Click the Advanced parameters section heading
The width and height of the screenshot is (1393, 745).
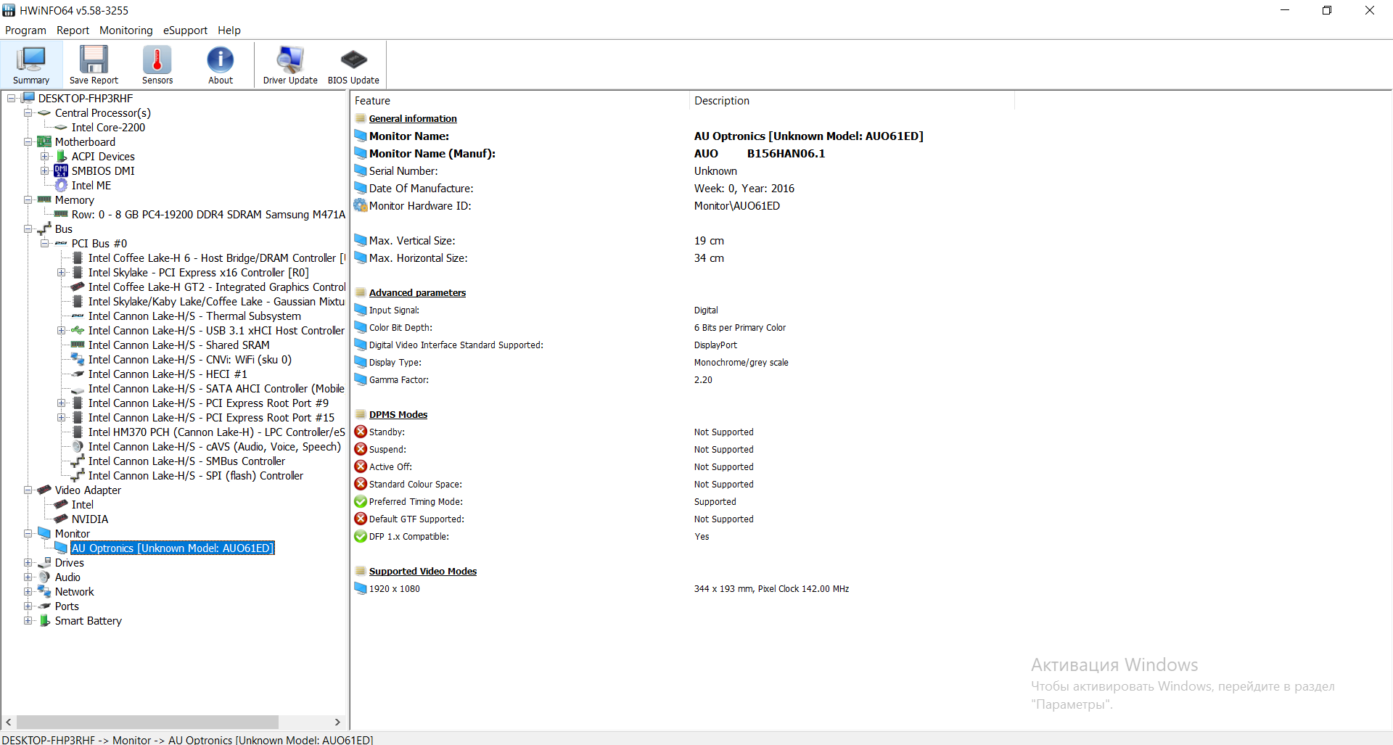417,293
